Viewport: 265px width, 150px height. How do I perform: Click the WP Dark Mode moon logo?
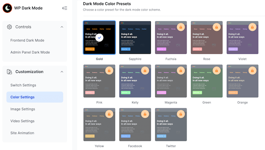(7, 8)
